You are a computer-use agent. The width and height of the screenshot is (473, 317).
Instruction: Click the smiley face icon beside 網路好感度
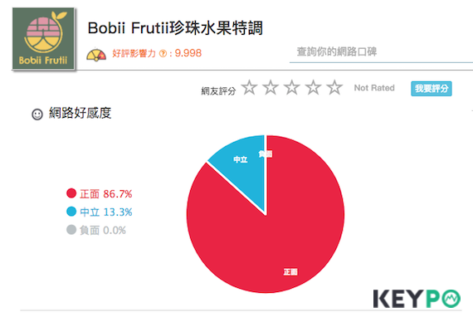tap(37, 115)
